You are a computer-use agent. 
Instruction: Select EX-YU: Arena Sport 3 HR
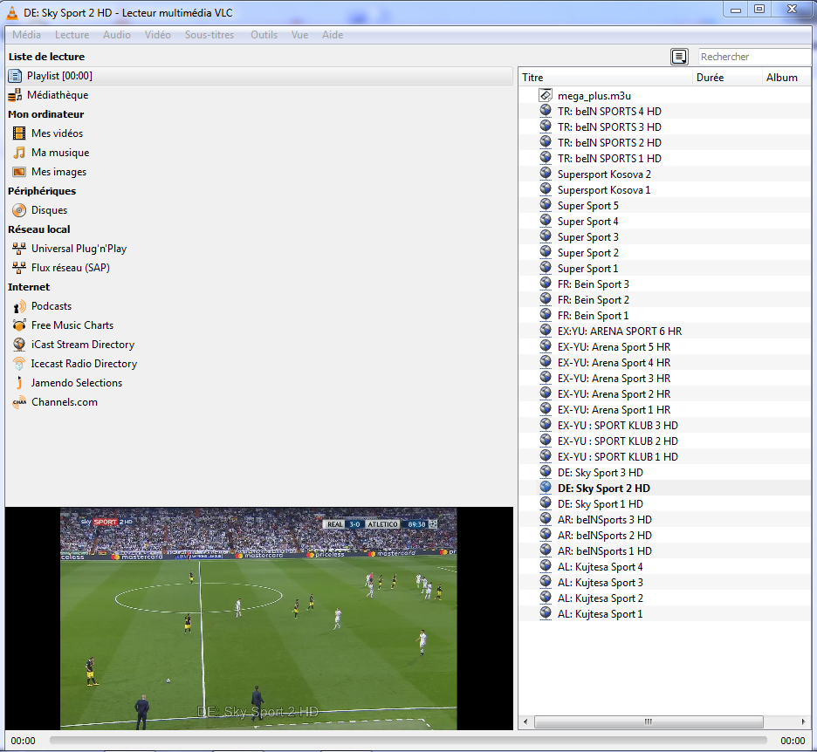click(614, 379)
